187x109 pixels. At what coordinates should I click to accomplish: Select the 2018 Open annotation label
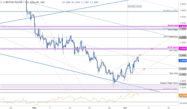coord(173,47)
